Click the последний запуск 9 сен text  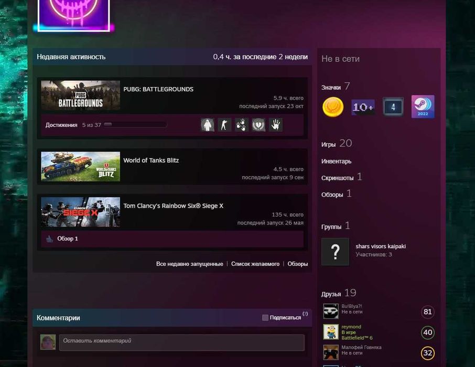(x=273, y=178)
